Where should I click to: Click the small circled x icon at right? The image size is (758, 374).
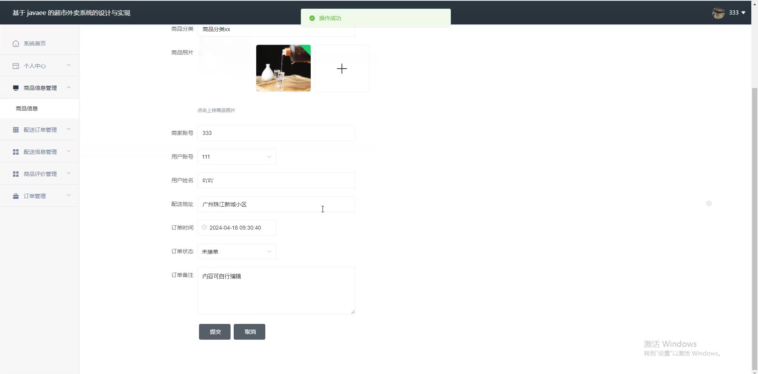click(709, 204)
